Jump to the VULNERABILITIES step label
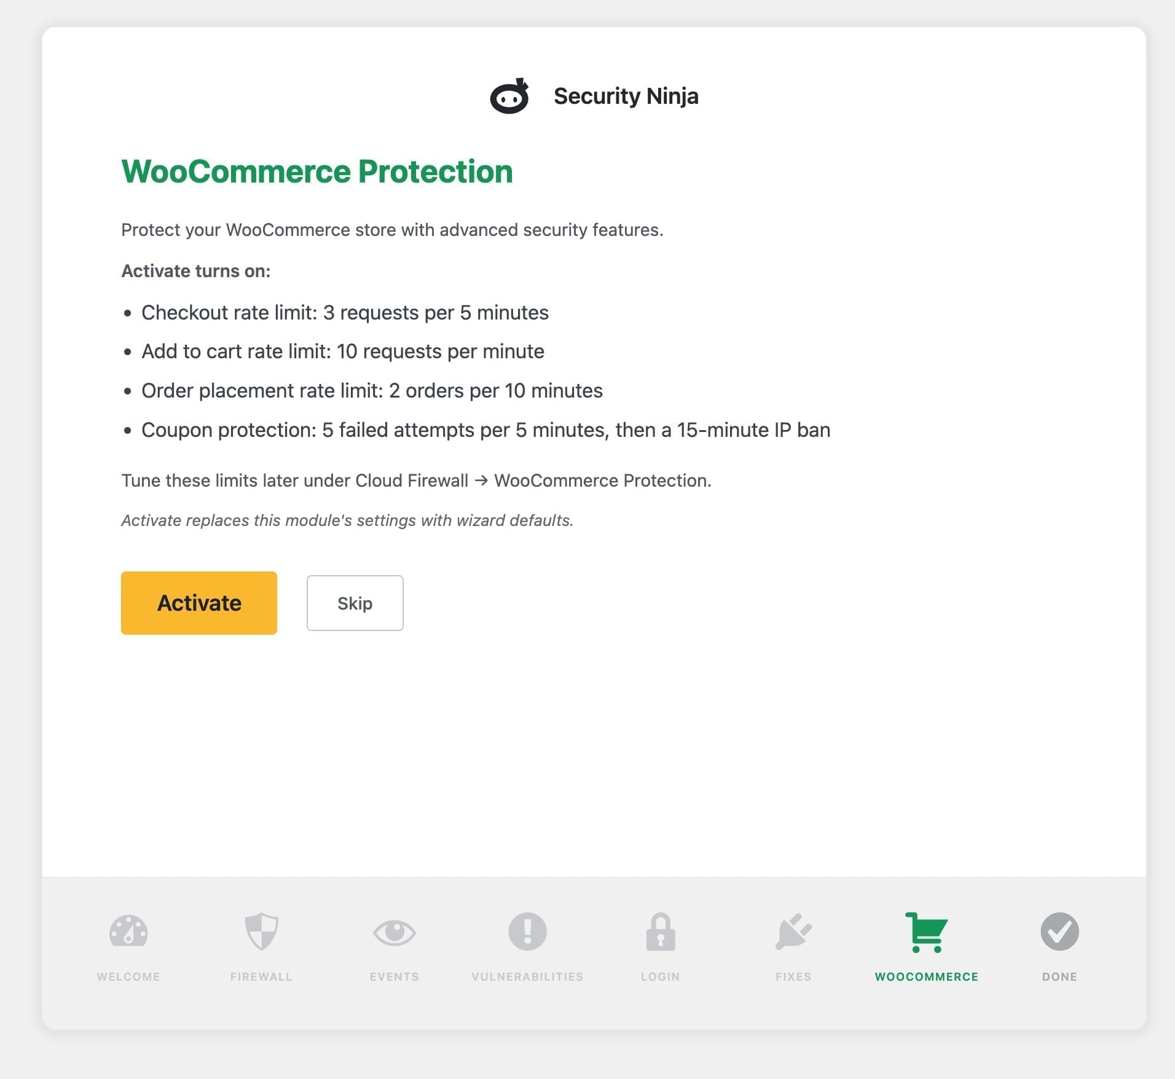1175x1079 pixels. 527,976
